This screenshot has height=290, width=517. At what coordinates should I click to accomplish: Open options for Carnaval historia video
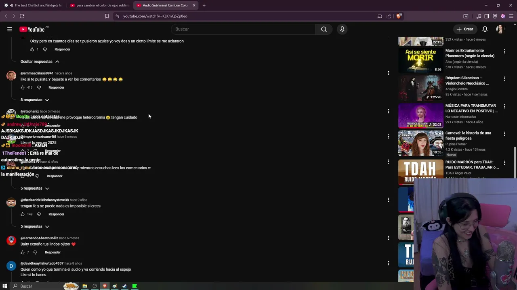pos(504,134)
